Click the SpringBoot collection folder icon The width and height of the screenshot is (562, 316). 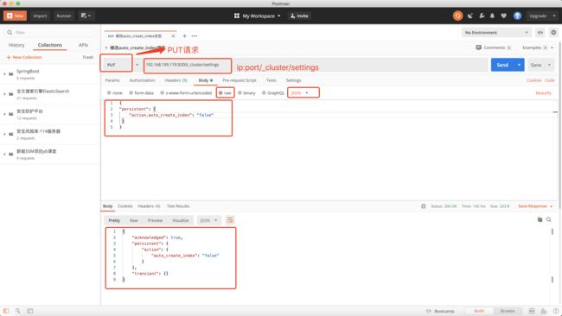click(11, 74)
